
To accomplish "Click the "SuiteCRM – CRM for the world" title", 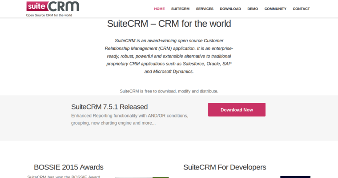I will (x=169, y=24).
